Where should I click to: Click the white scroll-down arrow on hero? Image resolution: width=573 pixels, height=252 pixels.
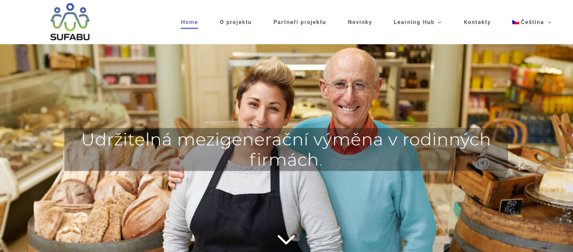tap(286, 239)
